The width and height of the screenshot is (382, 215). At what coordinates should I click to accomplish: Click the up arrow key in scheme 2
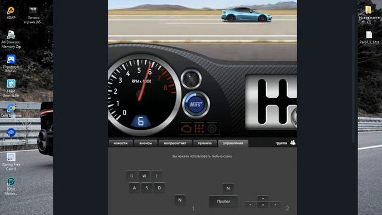point(263,198)
